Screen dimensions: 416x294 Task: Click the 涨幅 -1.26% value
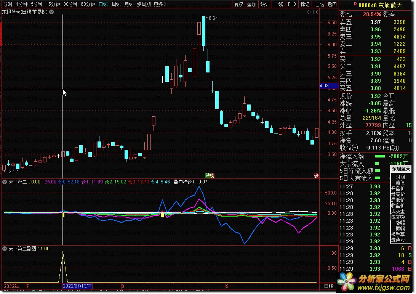(373, 111)
